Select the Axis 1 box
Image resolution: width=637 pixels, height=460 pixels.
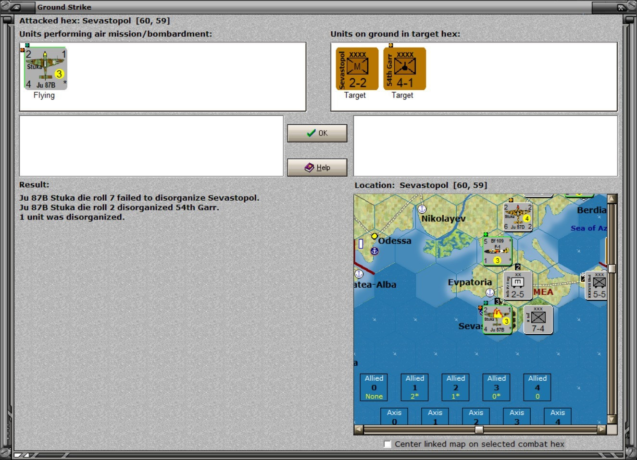(435, 416)
